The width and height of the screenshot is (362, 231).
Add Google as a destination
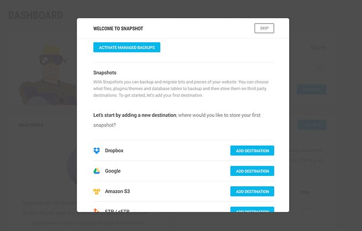(x=252, y=171)
